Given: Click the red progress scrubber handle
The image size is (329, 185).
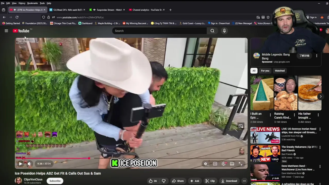Looking at the screenshot, I should tap(89, 158).
